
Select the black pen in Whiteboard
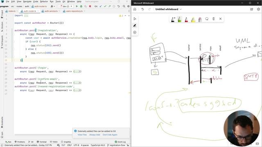[173, 19]
